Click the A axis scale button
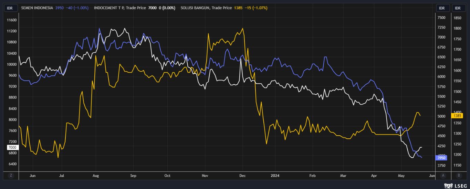Viewport: 470px width, 189px height. (x=443, y=176)
